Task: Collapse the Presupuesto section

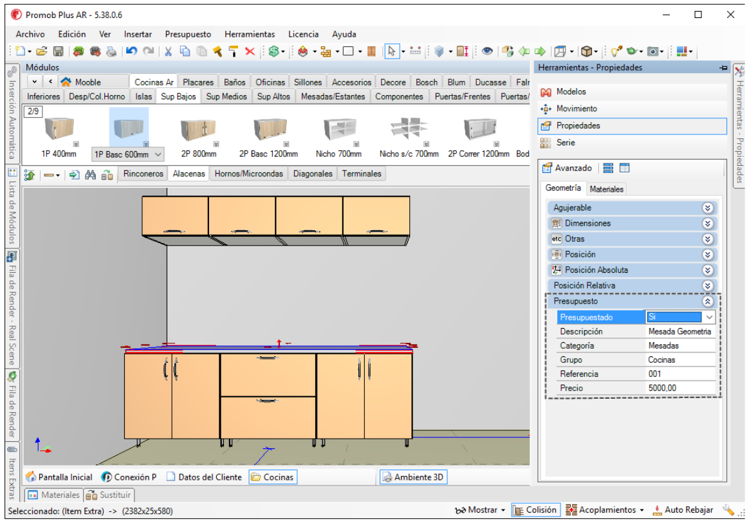Action: tap(708, 301)
